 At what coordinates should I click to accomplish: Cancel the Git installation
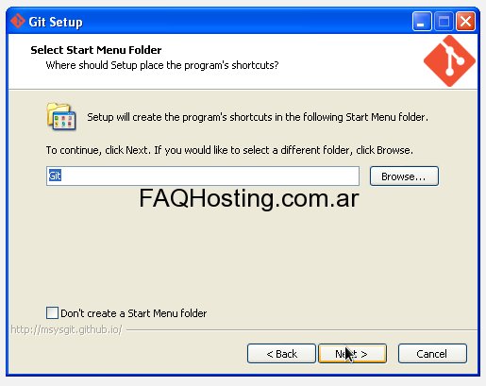click(x=432, y=354)
